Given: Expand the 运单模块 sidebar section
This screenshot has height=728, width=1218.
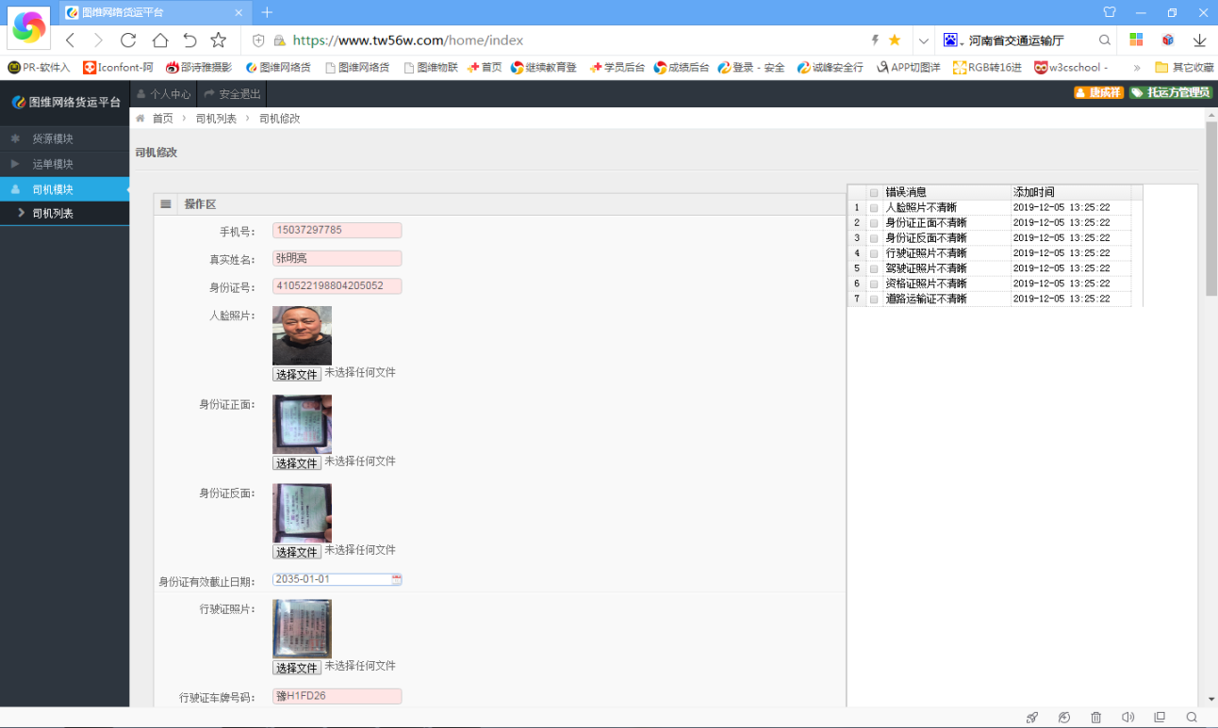Looking at the screenshot, I should 64,164.
